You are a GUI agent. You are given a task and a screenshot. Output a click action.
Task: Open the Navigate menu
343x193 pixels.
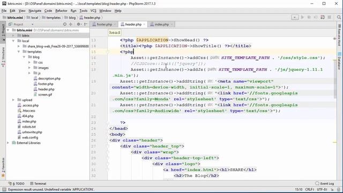35,11
